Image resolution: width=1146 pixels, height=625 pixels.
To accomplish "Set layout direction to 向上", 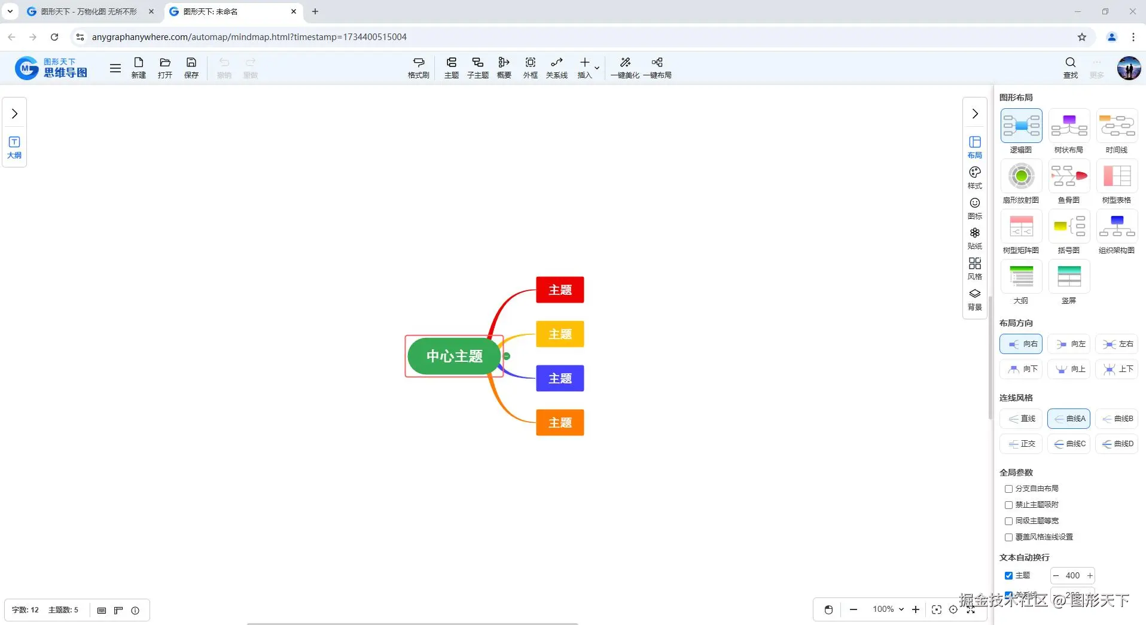I will point(1069,369).
